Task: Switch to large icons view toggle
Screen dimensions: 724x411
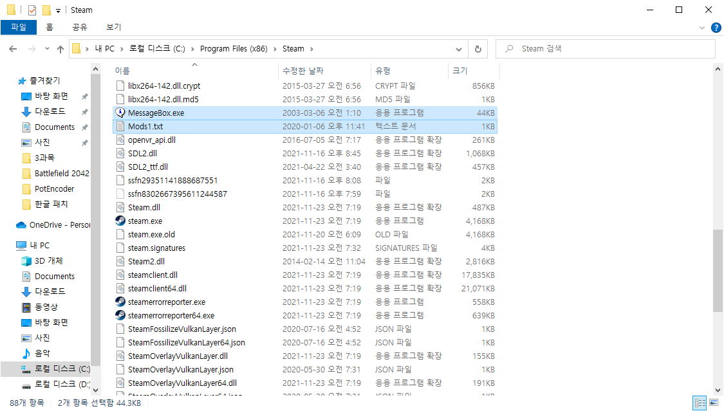Action: point(714,403)
